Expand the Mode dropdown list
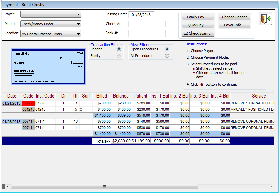The image size is (279, 193). (78, 24)
